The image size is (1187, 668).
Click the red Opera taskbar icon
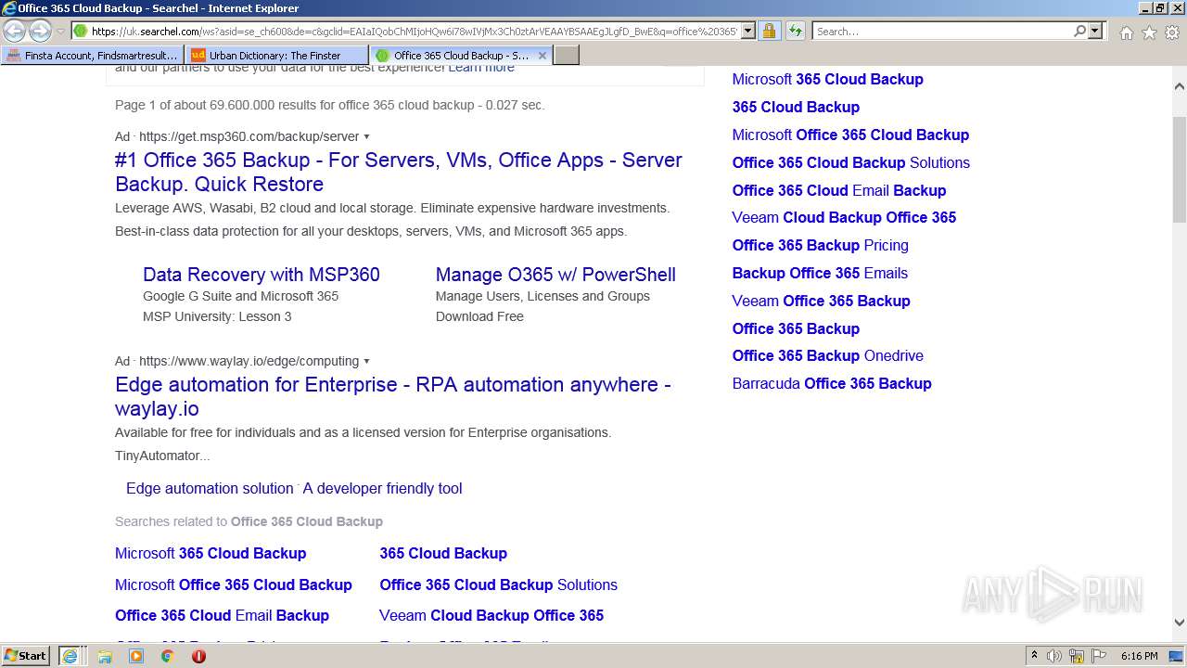[x=198, y=656]
